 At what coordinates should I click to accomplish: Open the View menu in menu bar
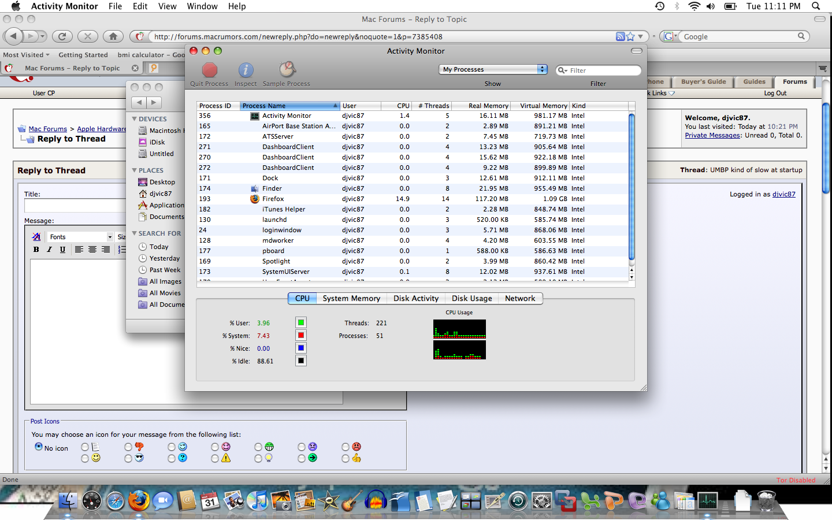coord(167,6)
